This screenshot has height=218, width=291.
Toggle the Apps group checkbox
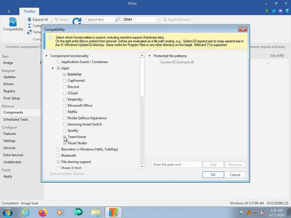pyautogui.click(x=59, y=68)
